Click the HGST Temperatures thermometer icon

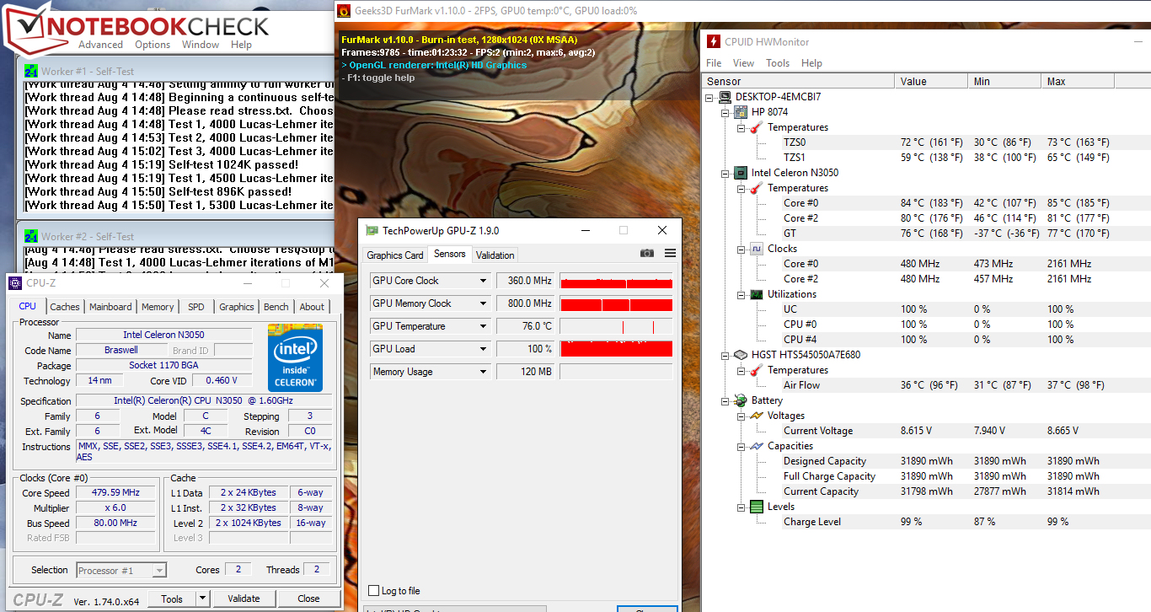(x=757, y=370)
